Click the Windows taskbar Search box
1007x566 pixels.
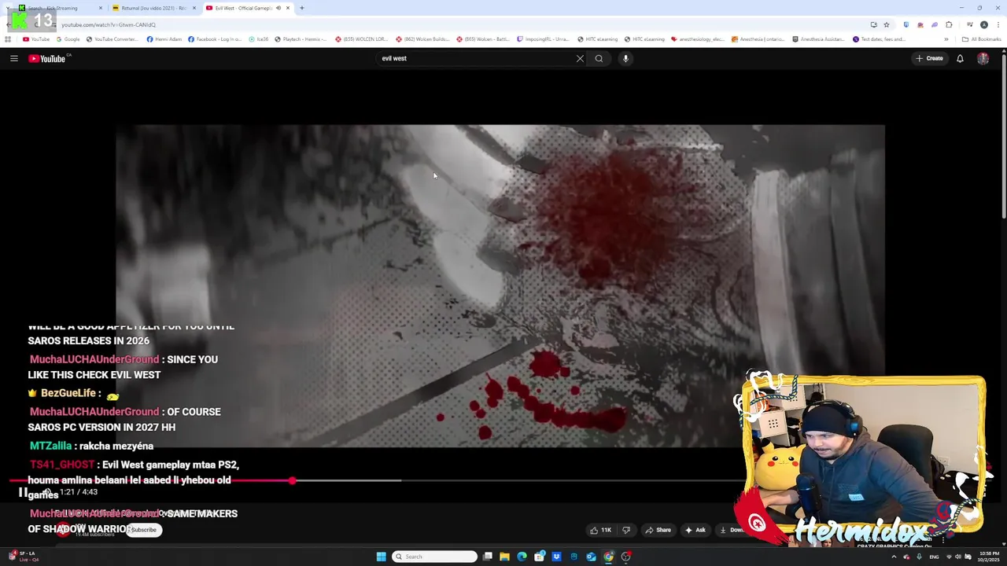pos(434,557)
